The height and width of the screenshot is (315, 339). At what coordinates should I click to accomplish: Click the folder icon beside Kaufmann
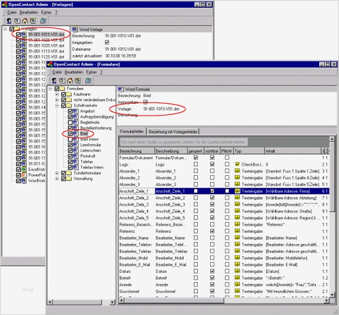(69, 94)
